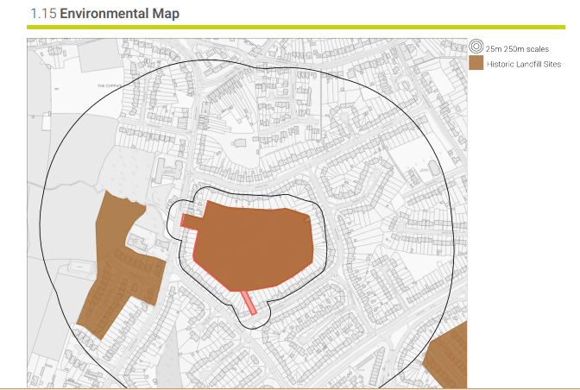Image resolution: width=580 pixels, height=390 pixels.
Task: Click 'THE COPPICE' label on the map
Action: pyautogui.click(x=110, y=86)
